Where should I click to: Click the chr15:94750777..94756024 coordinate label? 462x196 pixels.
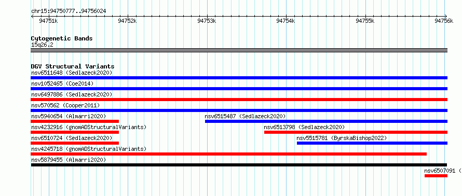(x=69, y=11)
